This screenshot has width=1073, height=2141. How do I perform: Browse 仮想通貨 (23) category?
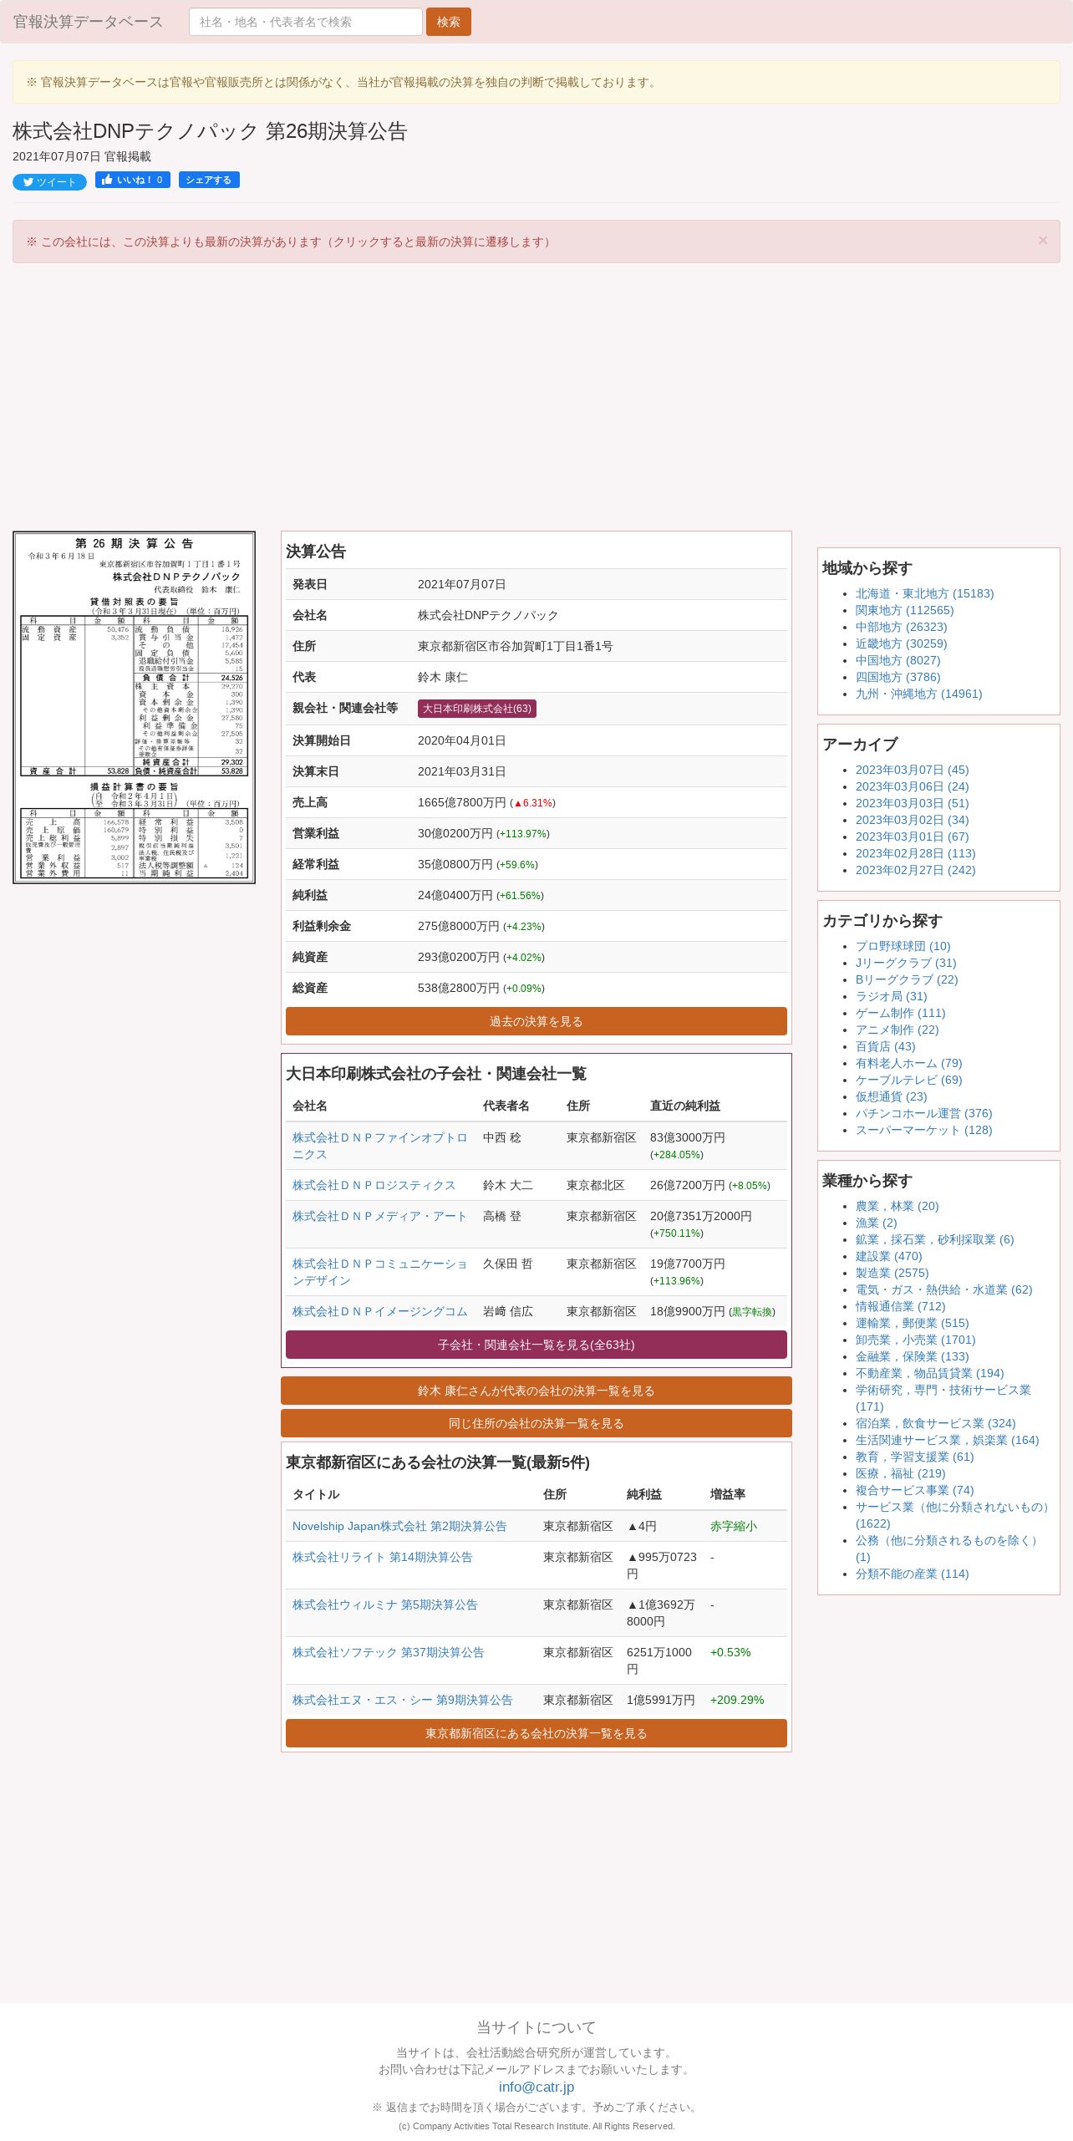coord(891,1096)
